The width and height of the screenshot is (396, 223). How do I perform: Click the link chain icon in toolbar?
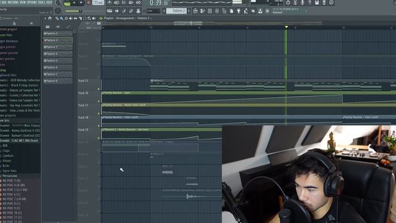coord(131,11)
